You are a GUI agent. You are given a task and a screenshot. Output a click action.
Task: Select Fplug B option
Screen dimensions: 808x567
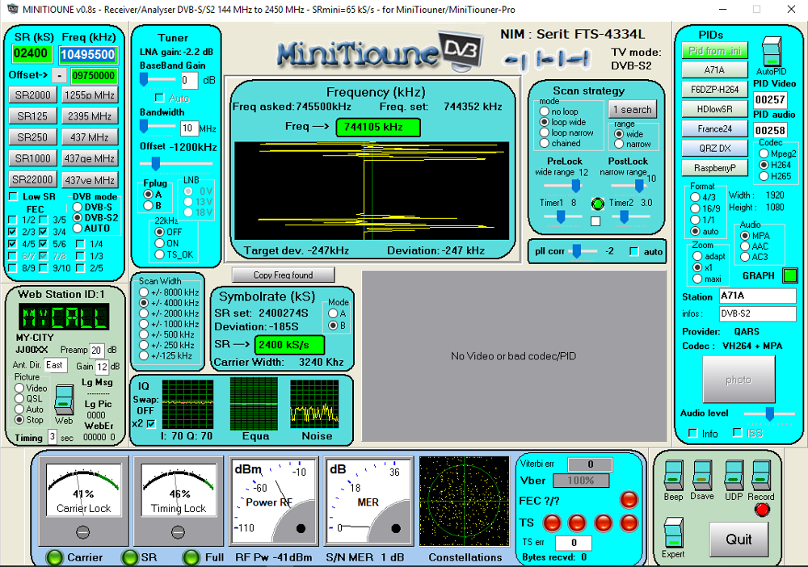click(149, 205)
